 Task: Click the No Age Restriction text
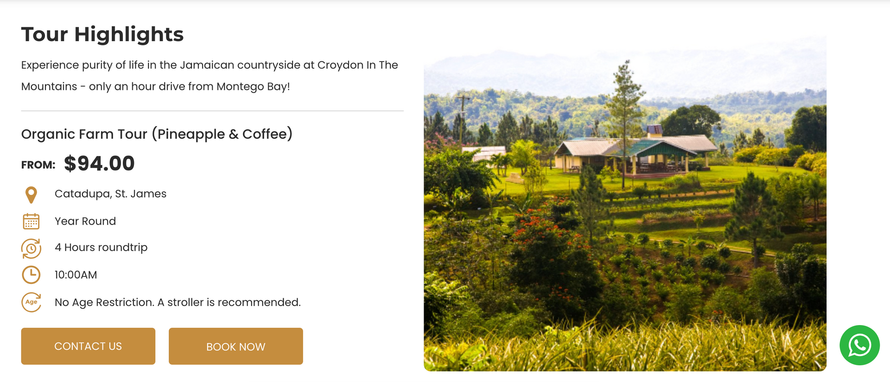click(178, 302)
